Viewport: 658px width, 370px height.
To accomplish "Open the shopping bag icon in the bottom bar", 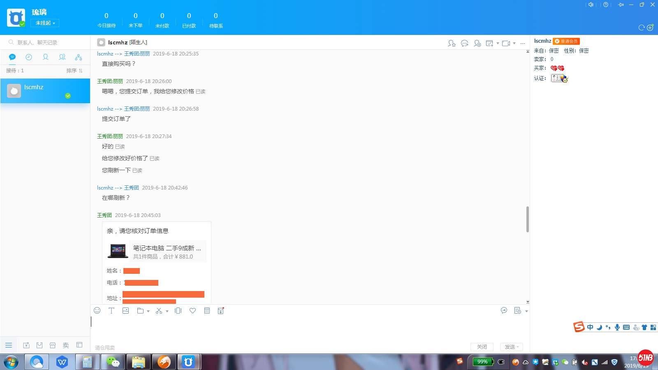I will click(39, 345).
